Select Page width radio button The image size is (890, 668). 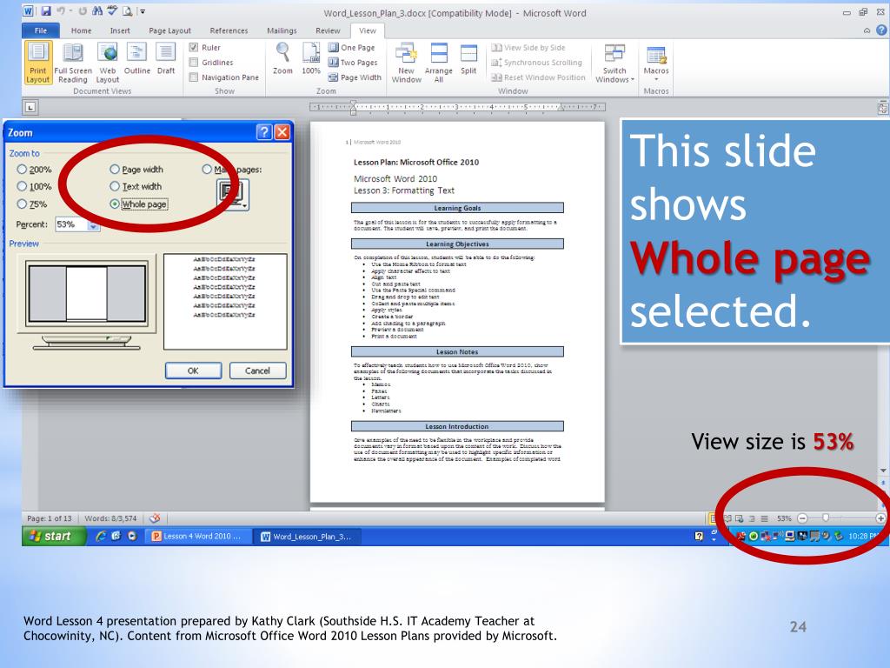(x=115, y=170)
